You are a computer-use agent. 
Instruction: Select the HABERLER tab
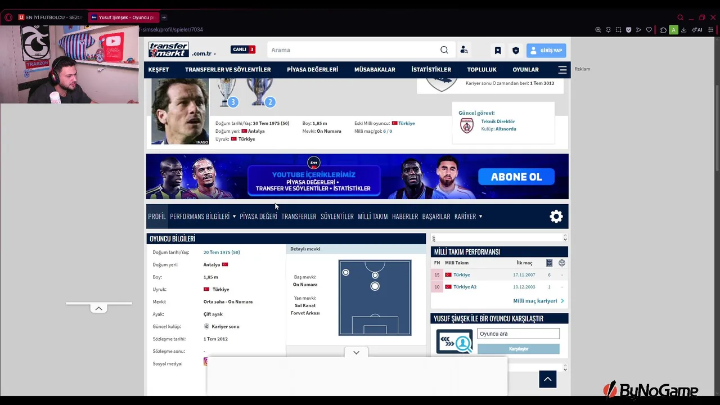coord(405,217)
